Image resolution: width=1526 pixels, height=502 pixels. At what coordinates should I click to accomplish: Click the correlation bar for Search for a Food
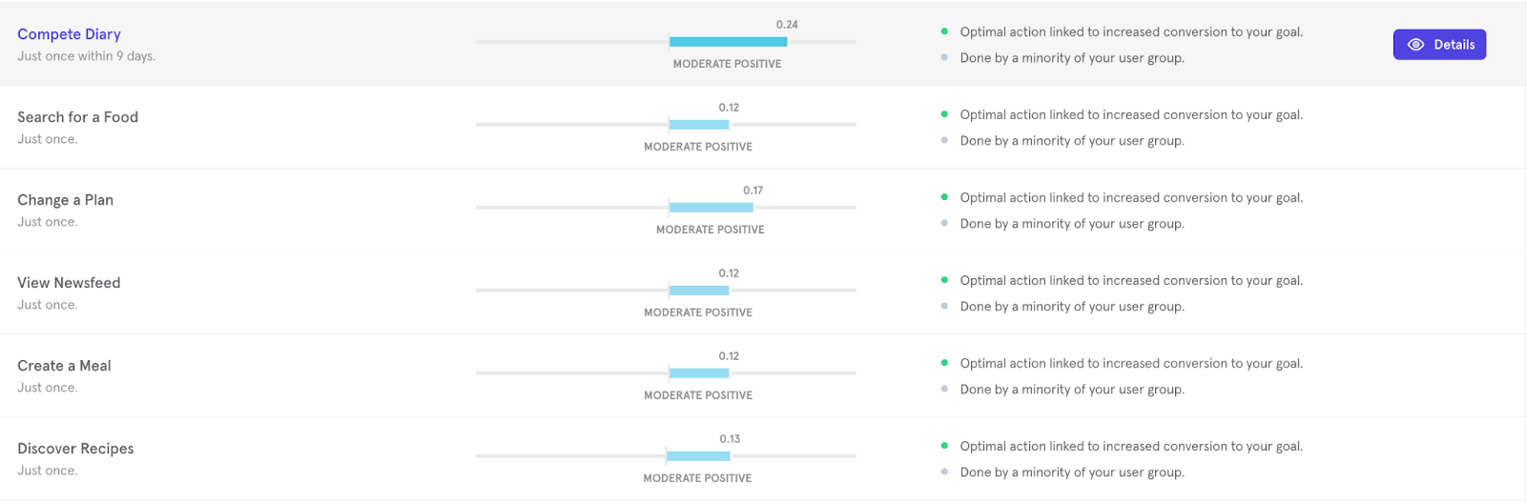[x=699, y=125]
